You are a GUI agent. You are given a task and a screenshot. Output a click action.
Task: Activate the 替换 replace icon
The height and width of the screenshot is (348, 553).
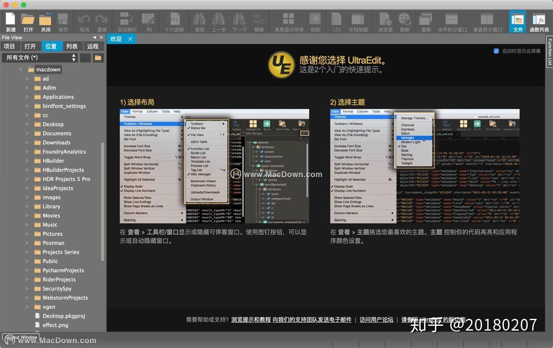[260, 22]
